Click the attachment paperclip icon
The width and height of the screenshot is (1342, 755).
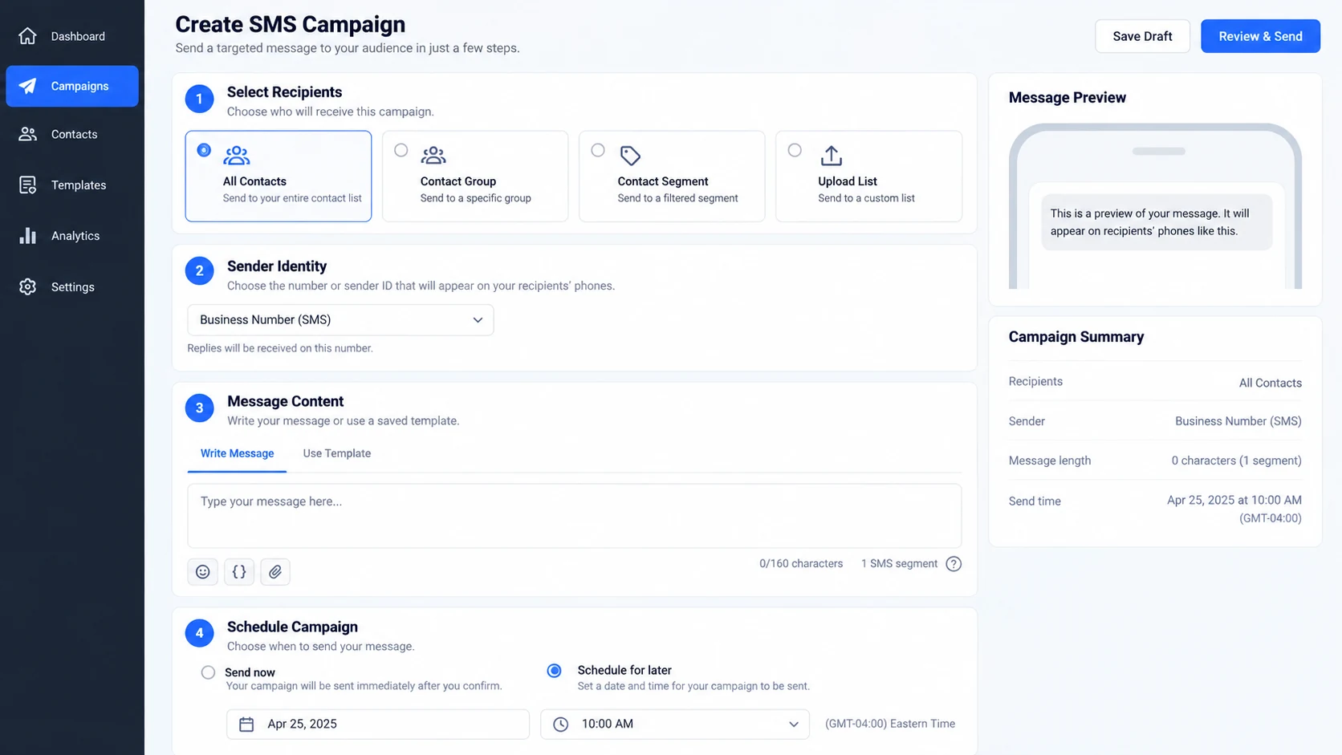click(x=275, y=571)
